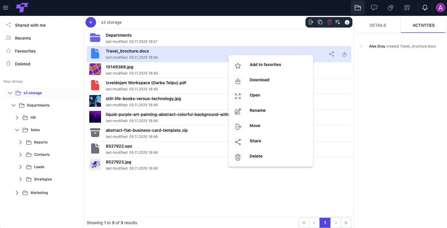Open the files section folder icon in header
447x228 pixels.
[x=358, y=8]
